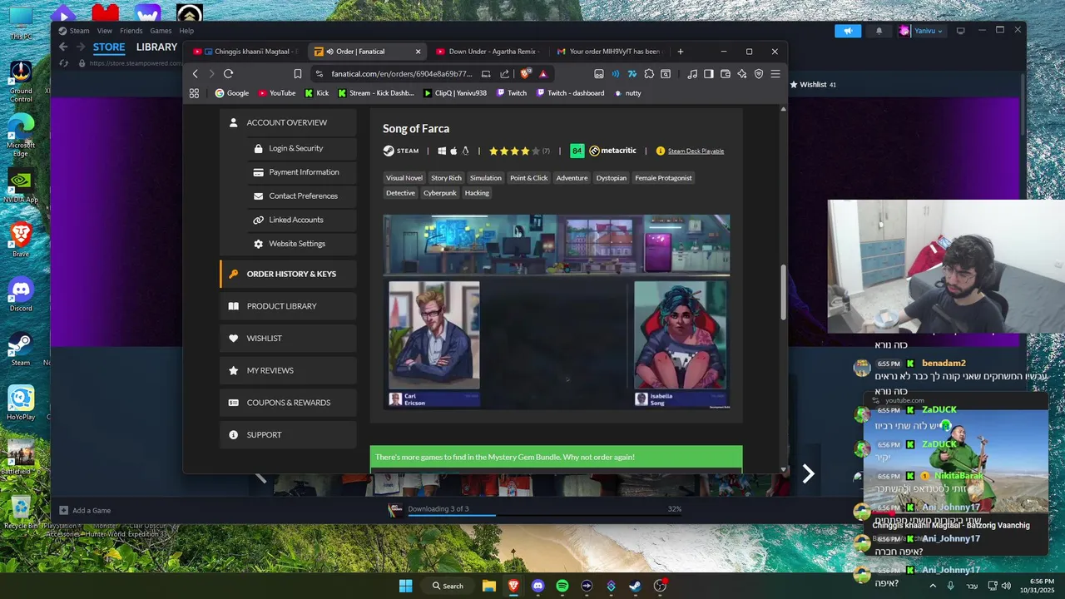Image resolution: width=1065 pixels, height=599 pixels.
Task: Click the Song of Farca game screenshot
Action: pos(557,312)
